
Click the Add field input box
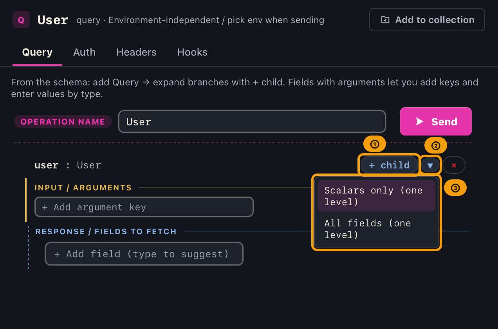point(144,254)
